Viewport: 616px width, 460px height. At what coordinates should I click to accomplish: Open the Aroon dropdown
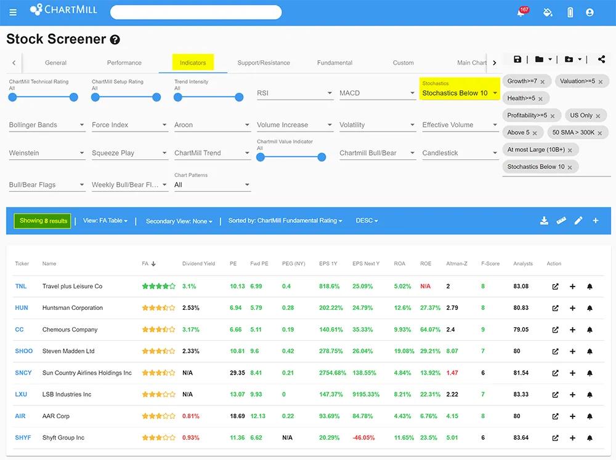tap(212, 125)
